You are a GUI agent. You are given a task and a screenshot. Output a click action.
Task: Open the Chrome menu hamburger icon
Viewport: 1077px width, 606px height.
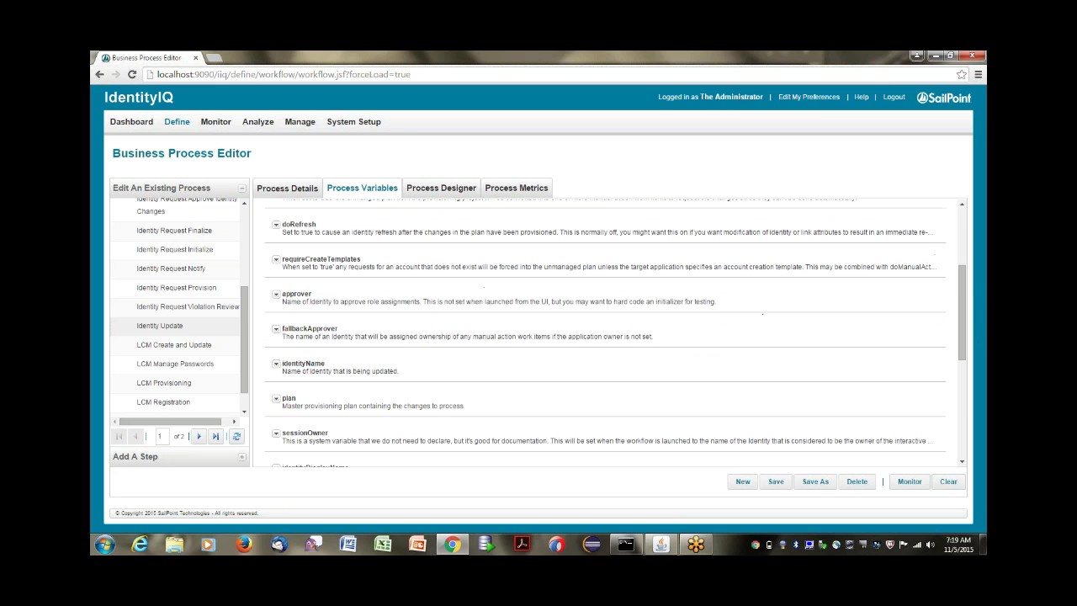coord(978,74)
